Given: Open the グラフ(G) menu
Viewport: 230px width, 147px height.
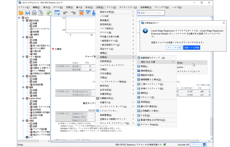Looking at the screenshot, I should 111,7.
